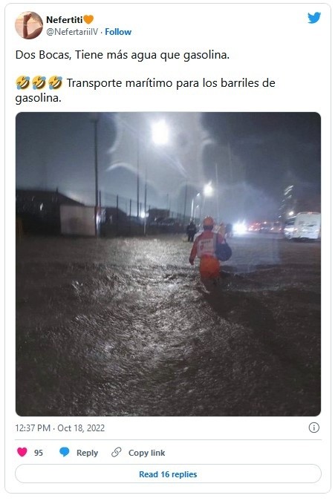Like the tweet with the heart icon
335x501 pixels.
click(x=22, y=452)
